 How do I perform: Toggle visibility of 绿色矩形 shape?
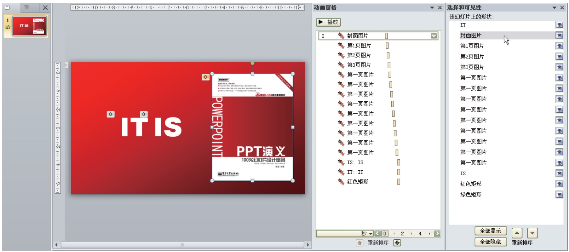click(559, 195)
